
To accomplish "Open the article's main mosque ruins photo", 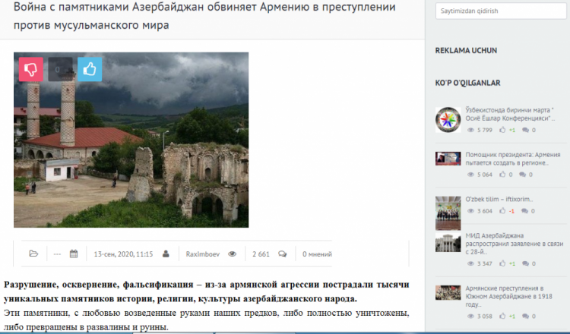I will [x=131, y=140].
